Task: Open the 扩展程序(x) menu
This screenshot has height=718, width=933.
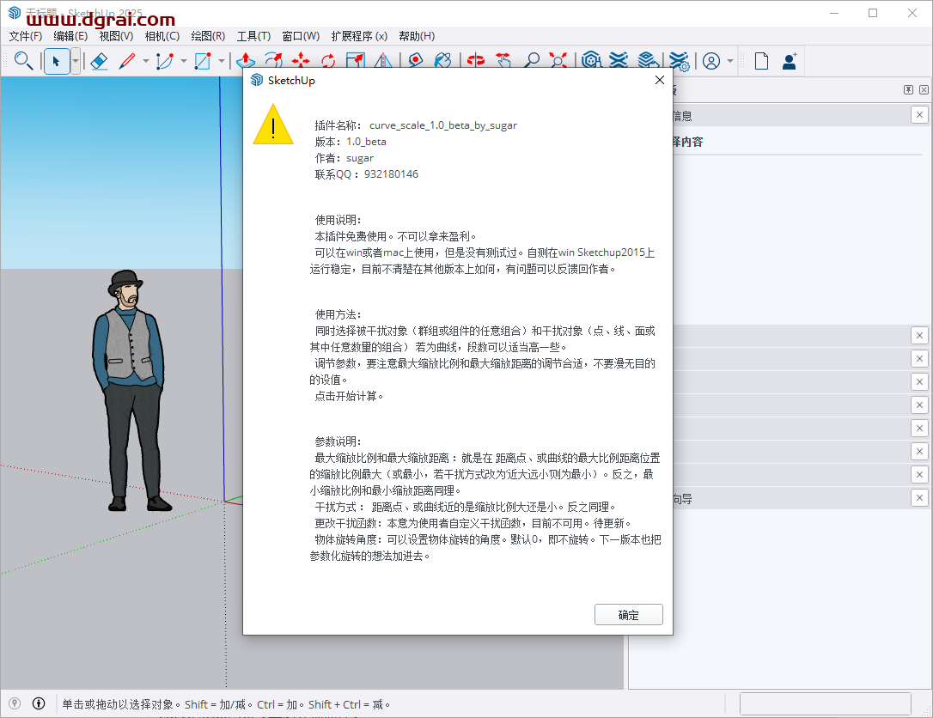Action: [x=359, y=36]
